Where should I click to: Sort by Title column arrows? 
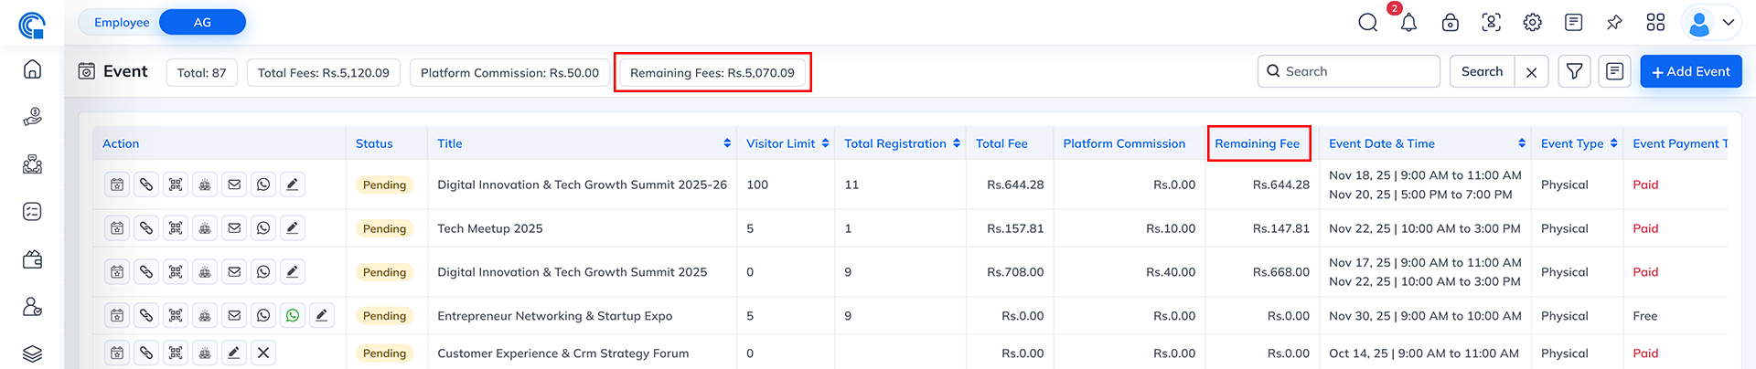[x=727, y=143]
